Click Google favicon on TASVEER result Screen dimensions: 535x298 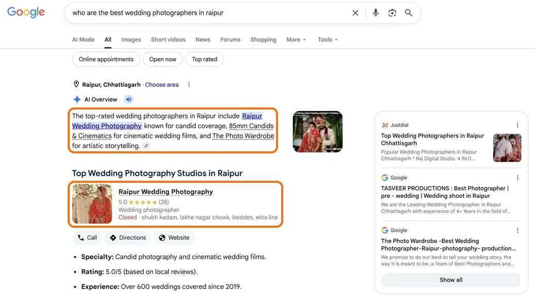385,178
